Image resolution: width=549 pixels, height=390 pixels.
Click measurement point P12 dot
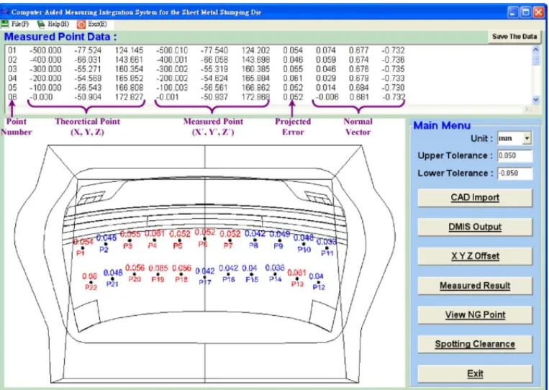(x=318, y=282)
